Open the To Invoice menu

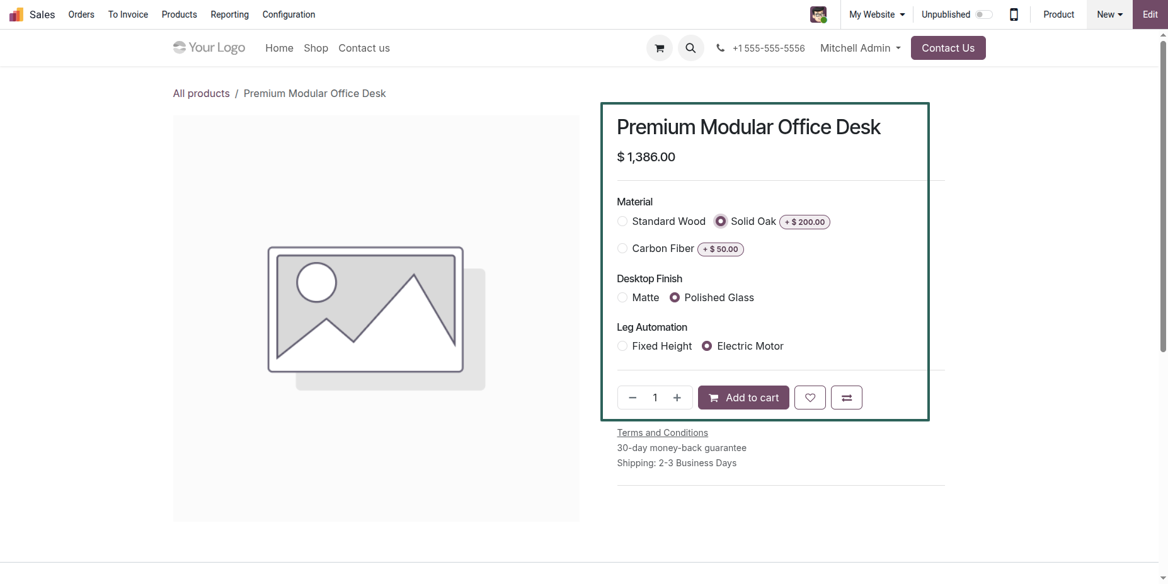(128, 14)
